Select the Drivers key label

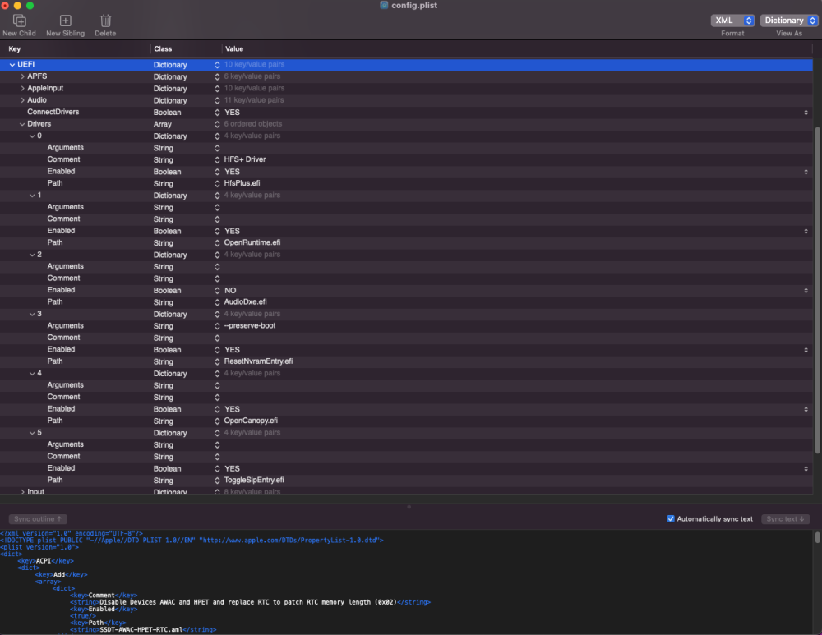[x=39, y=124]
